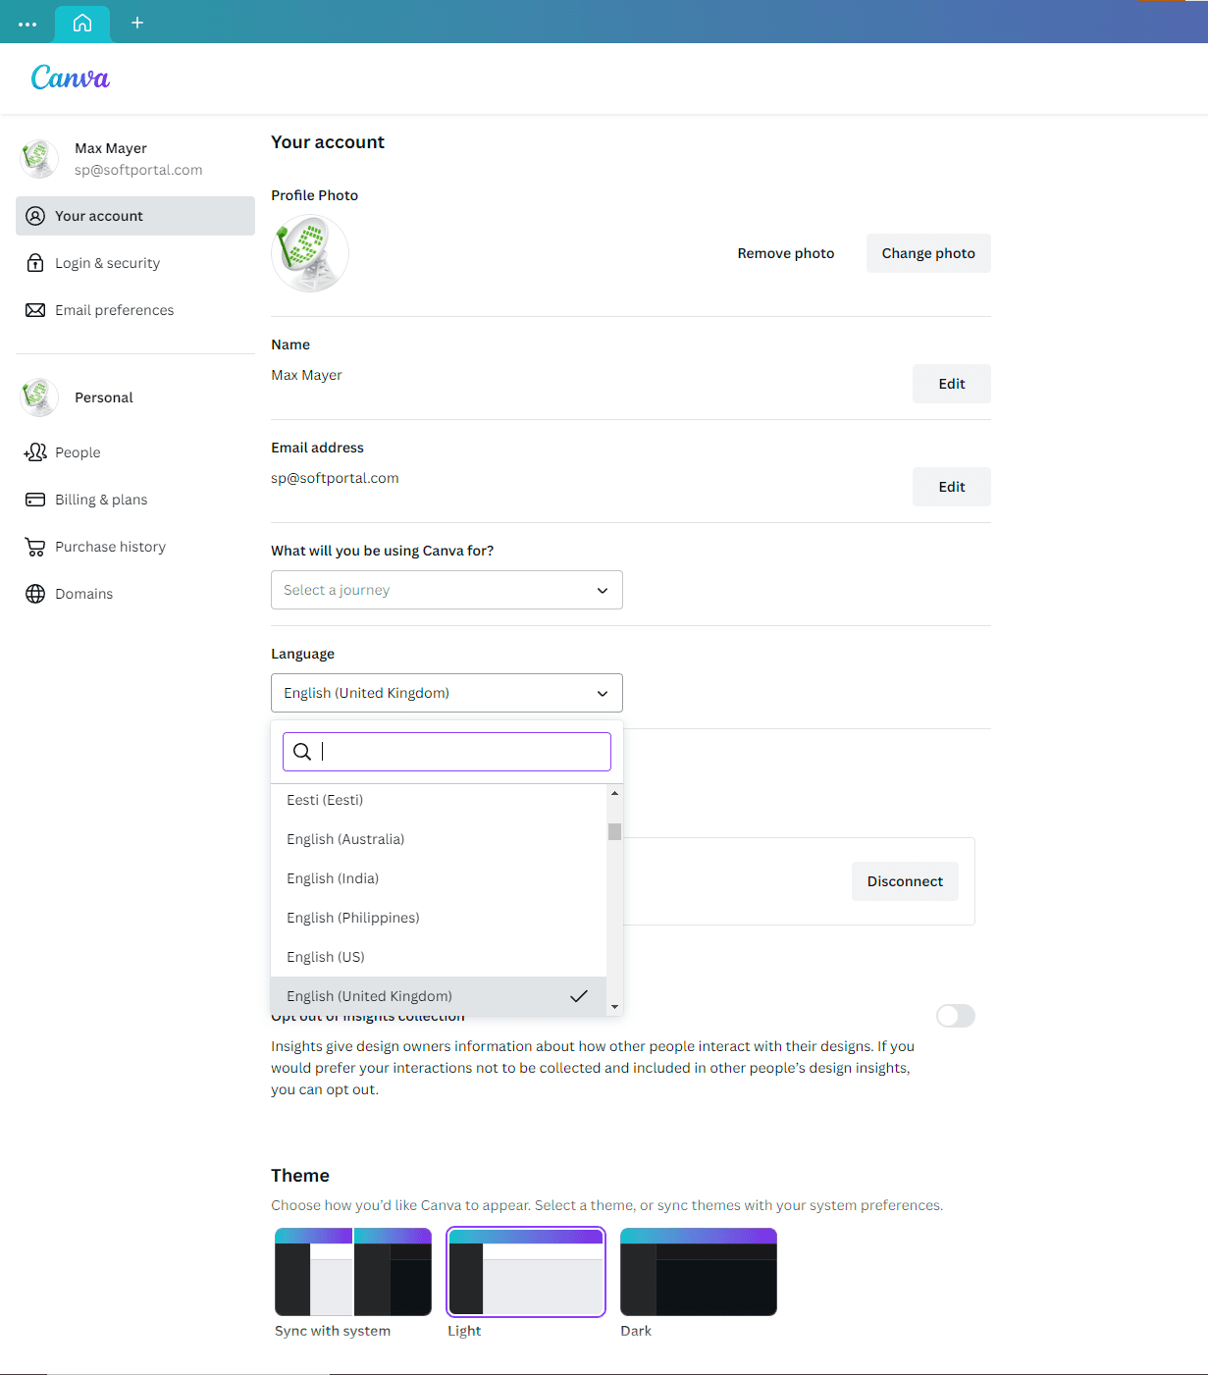Click the checkmark beside English (United Kingdom)
Screen dimensions: 1208x1375
[579, 996]
